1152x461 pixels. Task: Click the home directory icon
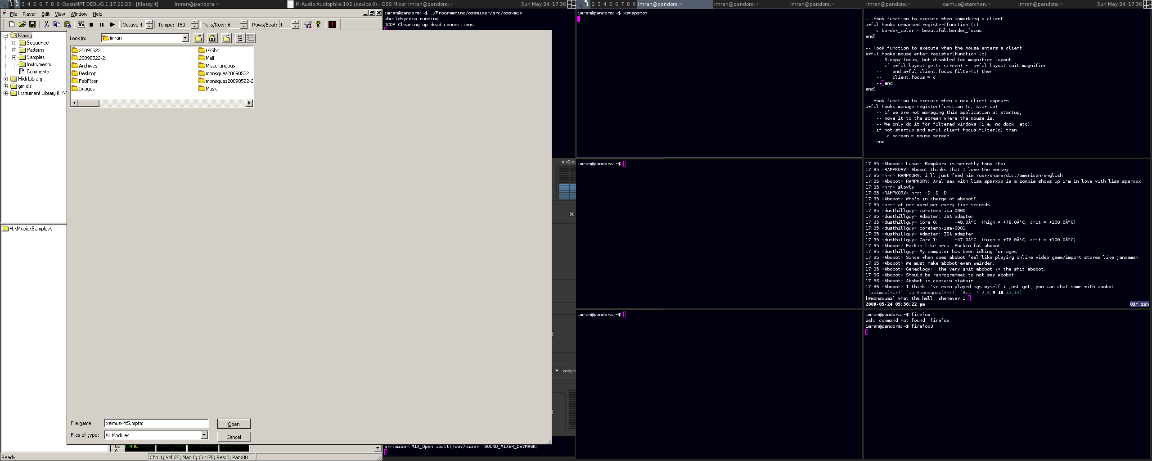[x=212, y=38]
